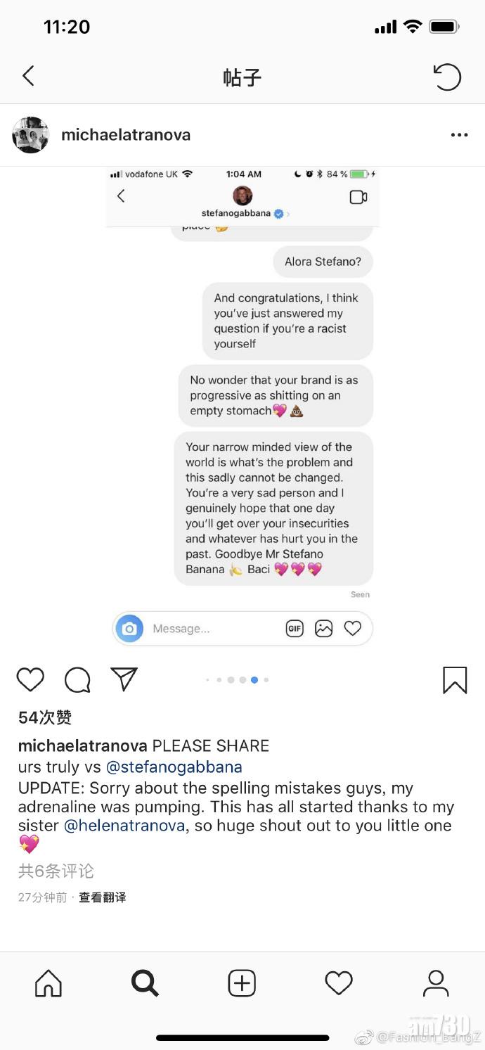This screenshot has width=485, height=1050.
Task: Tap the back arrow in header
Action: [x=28, y=76]
